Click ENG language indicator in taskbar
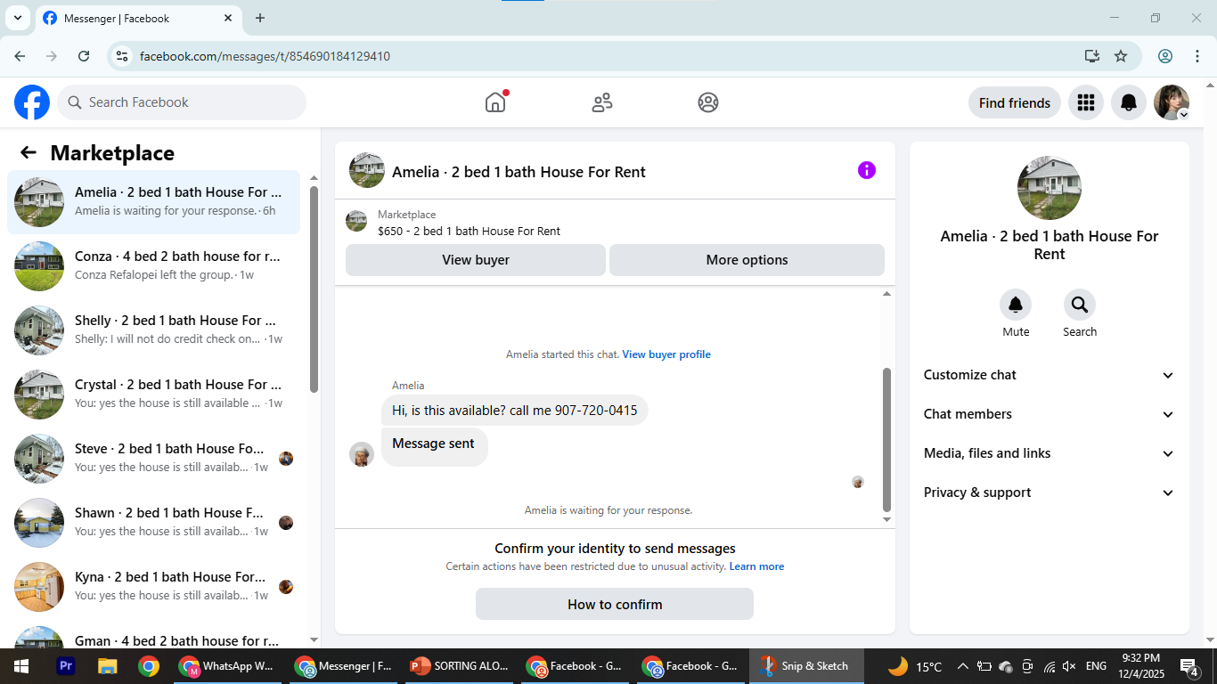This screenshot has height=684, width=1217. (x=1097, y=666)
